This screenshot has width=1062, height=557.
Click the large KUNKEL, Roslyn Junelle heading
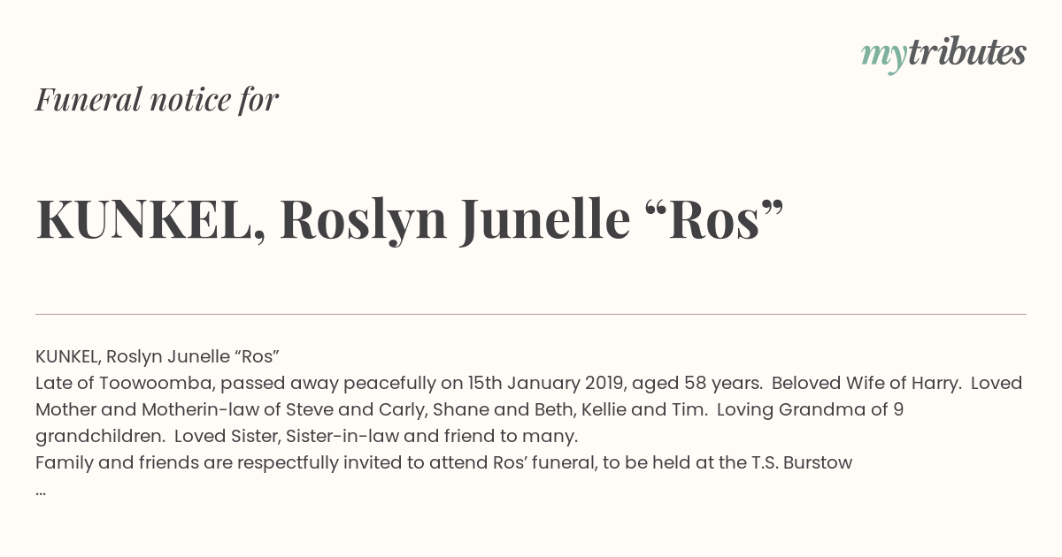[410, 220]
